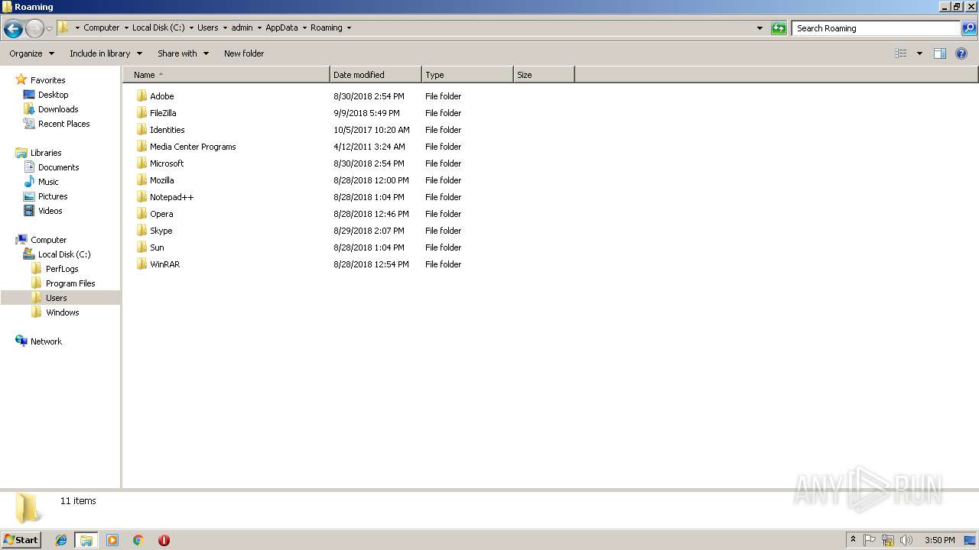Screen dimensions: 979x550
Task: Toggle the preview pane icon
Action: [x=940, y=53]
